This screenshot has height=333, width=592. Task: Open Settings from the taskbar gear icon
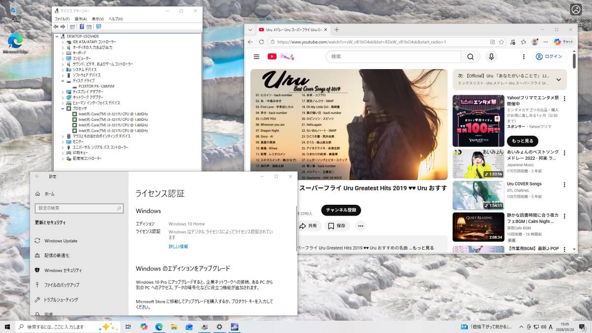pyautogui.click(x=219, y=327)
